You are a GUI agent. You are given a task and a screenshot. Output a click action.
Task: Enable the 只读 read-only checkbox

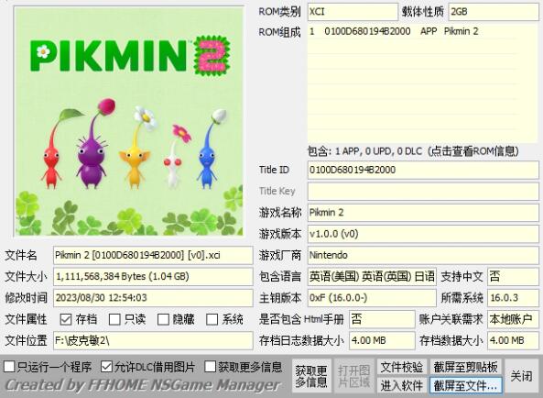[x=114, y=319]
